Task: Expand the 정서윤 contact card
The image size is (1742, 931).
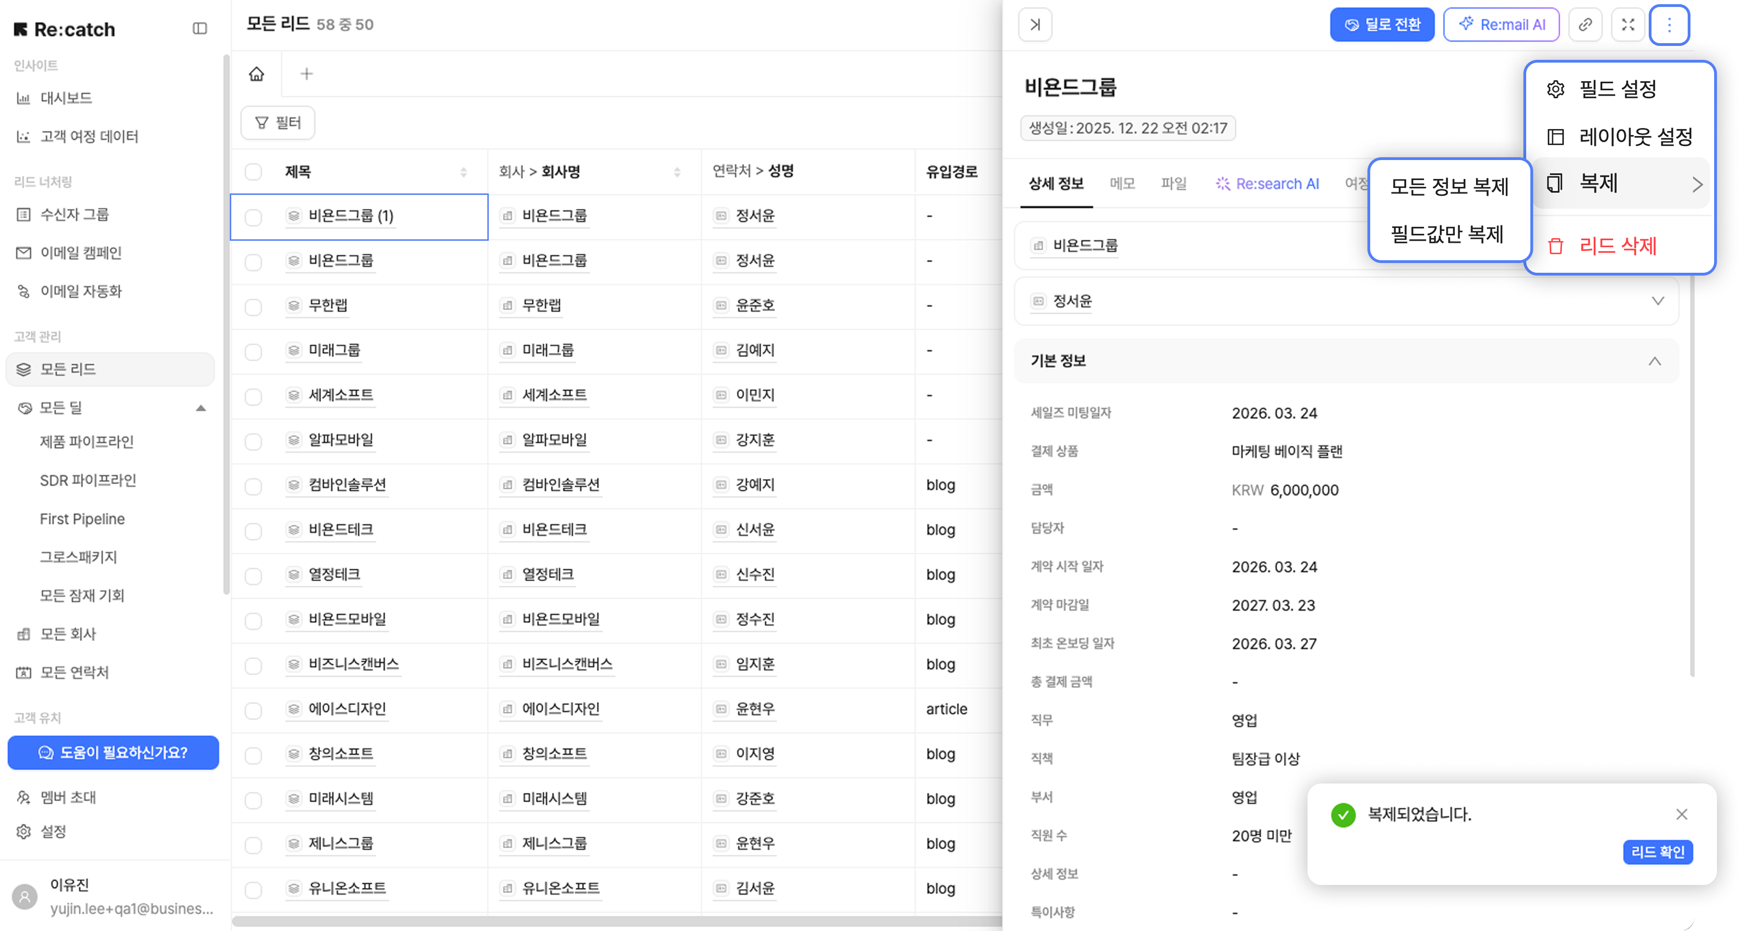Action: (x=1657, y=301)
